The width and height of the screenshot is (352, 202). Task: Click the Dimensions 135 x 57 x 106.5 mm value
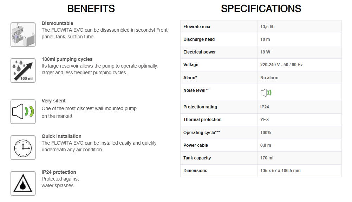point(280,171)
